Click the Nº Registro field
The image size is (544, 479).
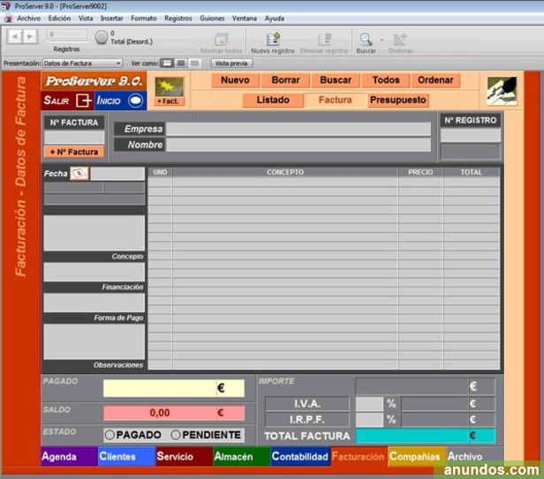(x=470, y=135)
